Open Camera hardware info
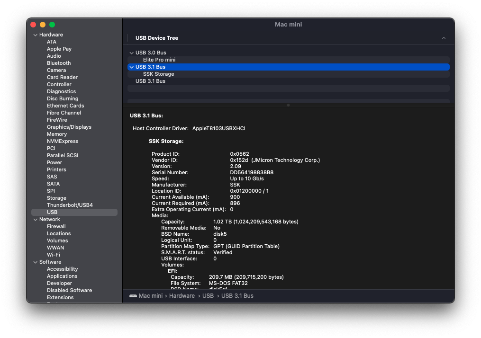 click(56, 70)
